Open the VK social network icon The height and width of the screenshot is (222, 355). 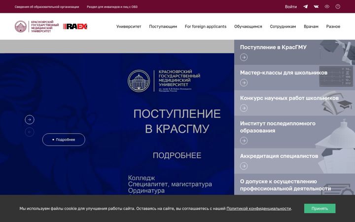316,6
